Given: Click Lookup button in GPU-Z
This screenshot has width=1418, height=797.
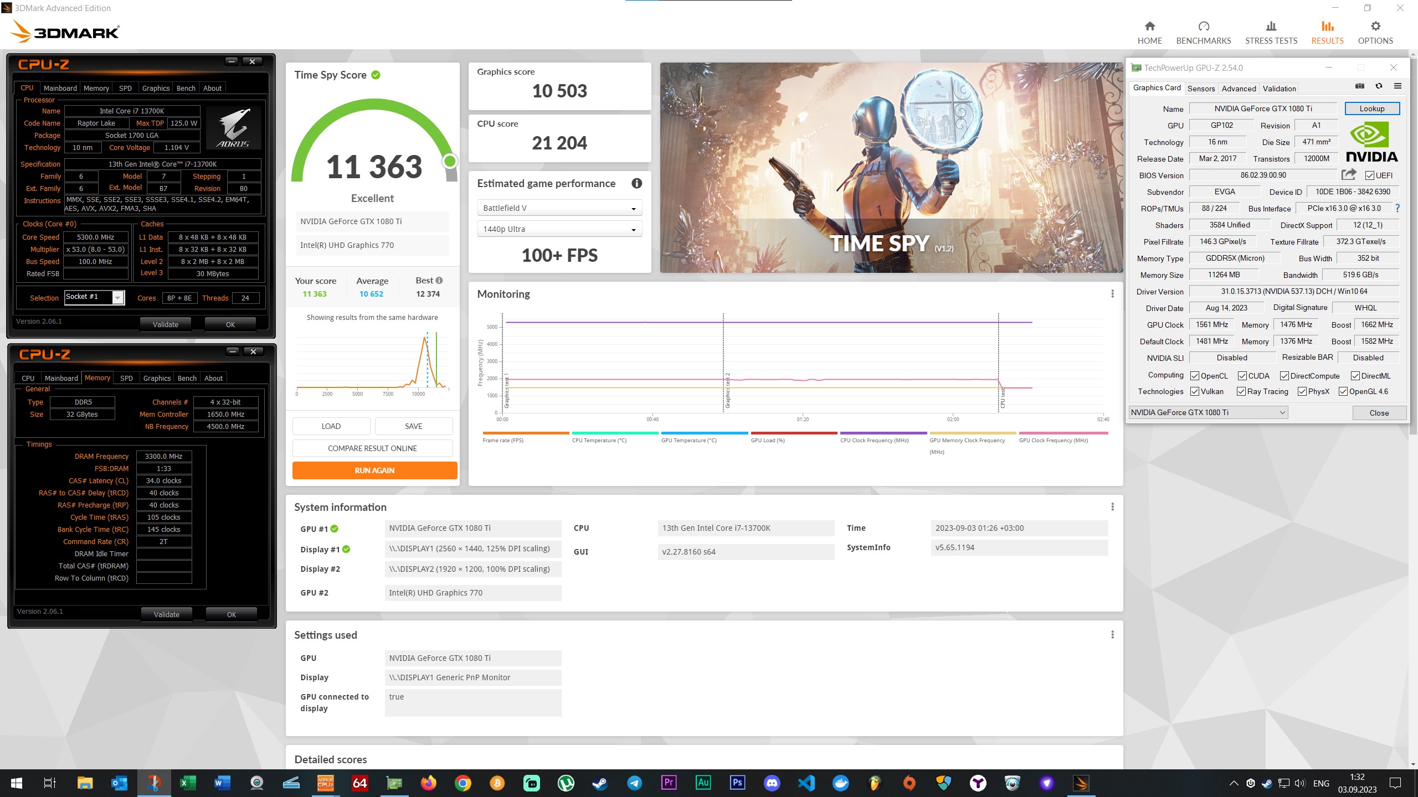Looking at the screenshot, I should (1371, 108).
